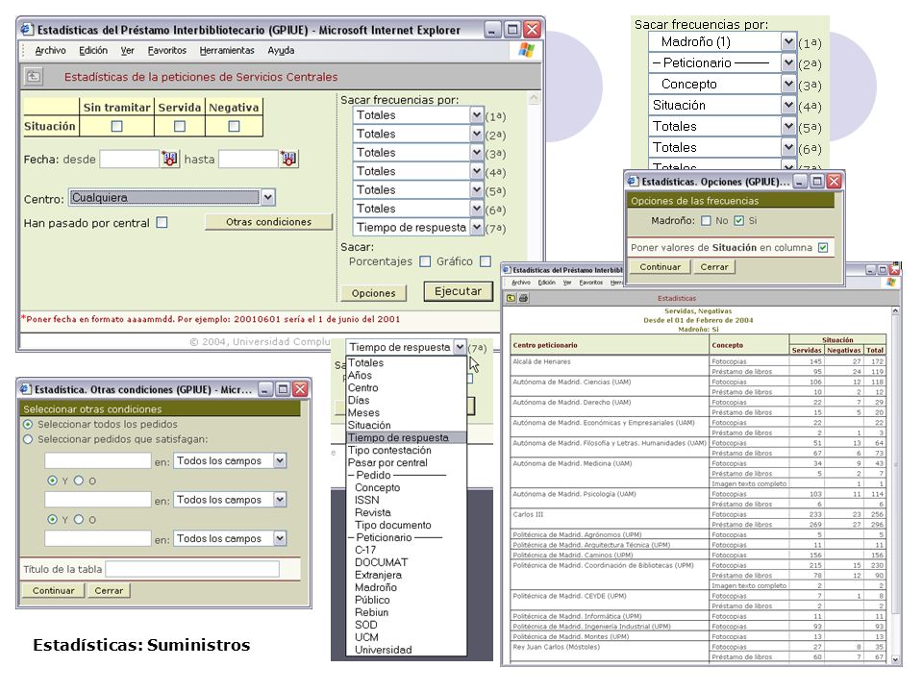Open the second (2ª) Totales frequency dropdown
This screenshot has height=692, width=923.
418,135
